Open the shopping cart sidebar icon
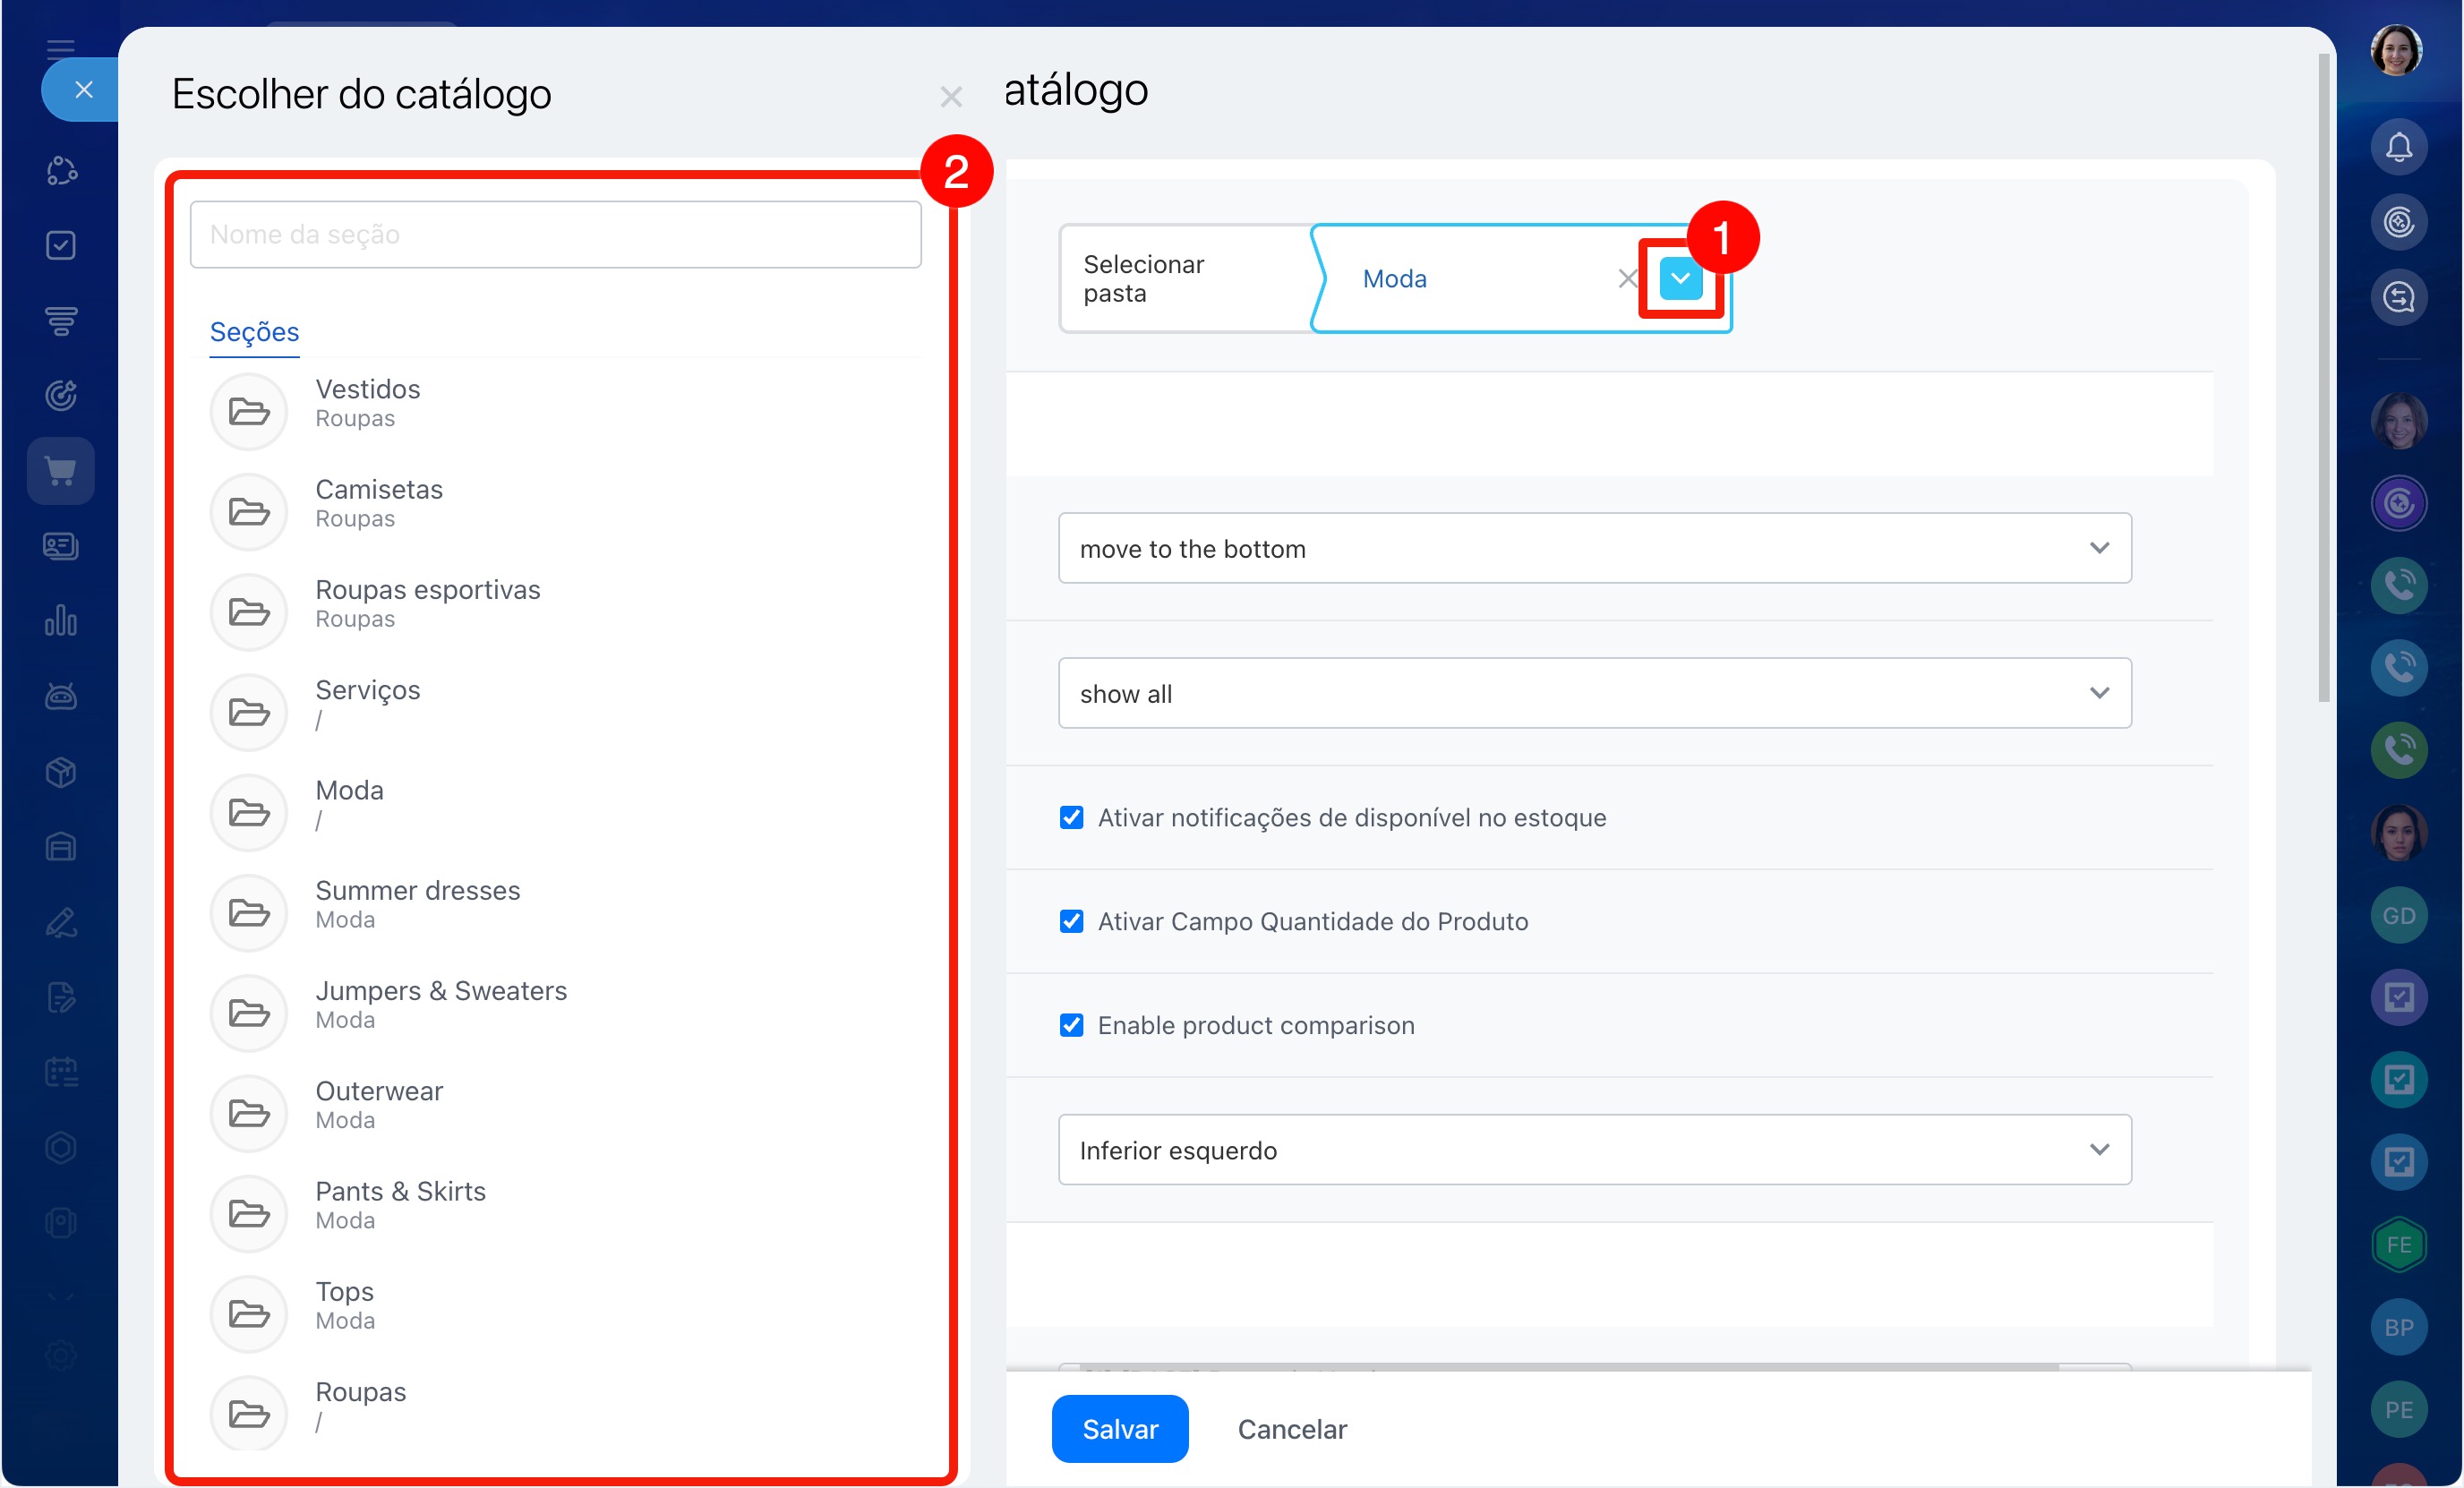 coord(61,470)
